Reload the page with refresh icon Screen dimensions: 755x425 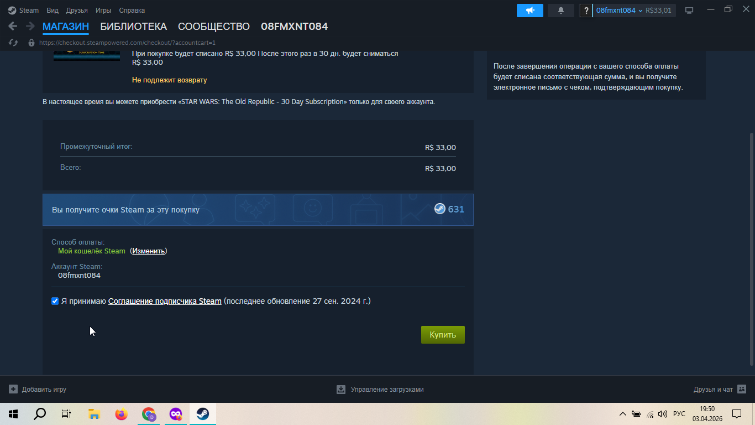14,43
